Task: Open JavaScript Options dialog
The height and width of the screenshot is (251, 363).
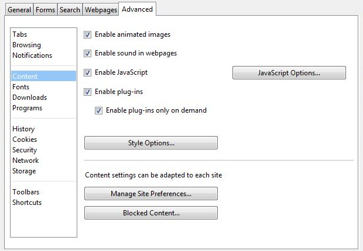Action: click(x=289, y=73)
